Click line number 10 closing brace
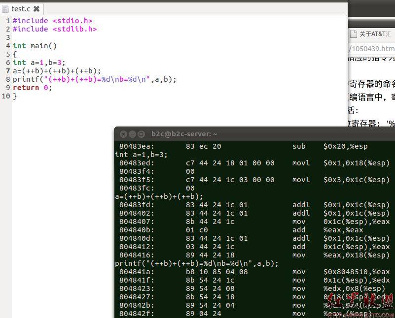The width and height of the screenshot is (395, 318). 6,96
